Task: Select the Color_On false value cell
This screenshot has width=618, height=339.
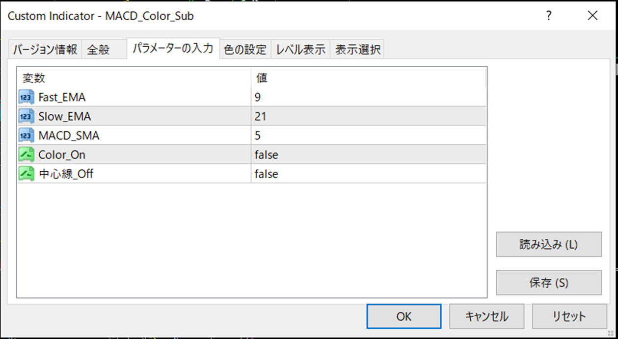Action: click(368, 155)
